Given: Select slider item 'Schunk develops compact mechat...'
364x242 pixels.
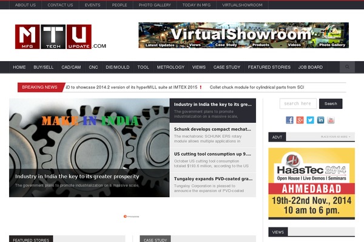Looking at the screenshot, I should tap(213, 136).
